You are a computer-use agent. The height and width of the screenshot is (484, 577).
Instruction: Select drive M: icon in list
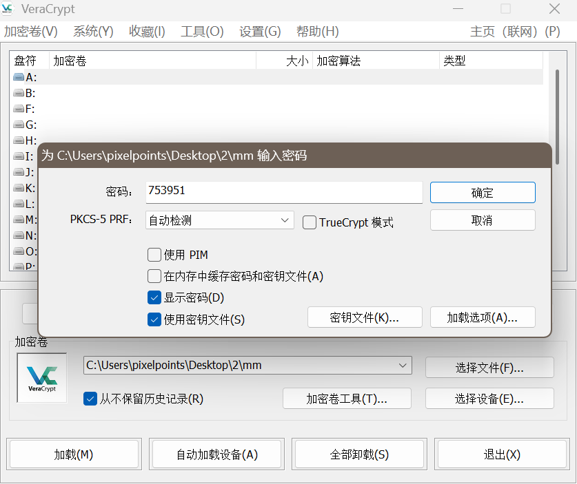[19, 220]
